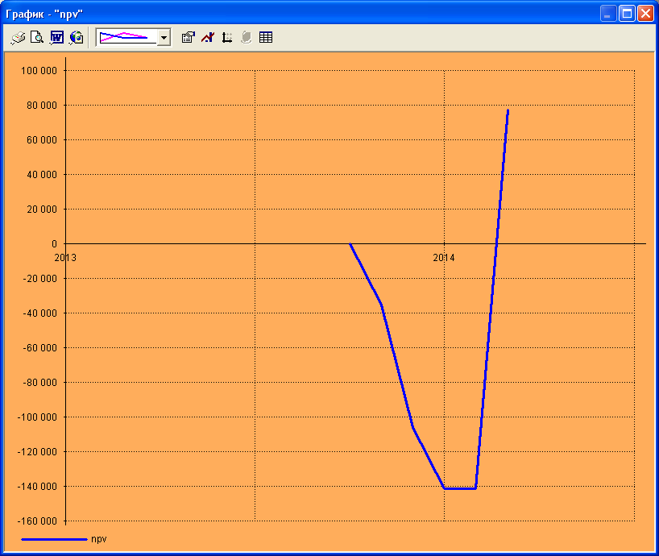The height and width of the screenshot is (556, 659).
Task: Click the 2014 axis label
Action: (444, 258)
